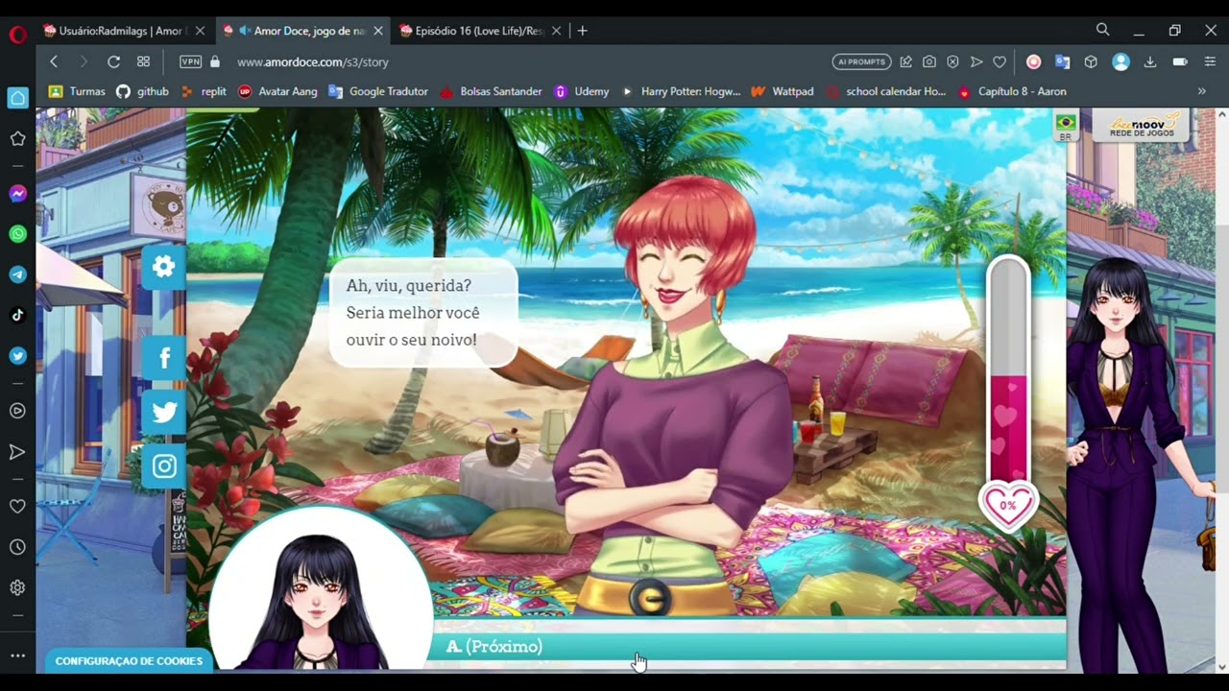Click the pink affinity love meter
1229x691 pixels.
(x=1008, y=393)
